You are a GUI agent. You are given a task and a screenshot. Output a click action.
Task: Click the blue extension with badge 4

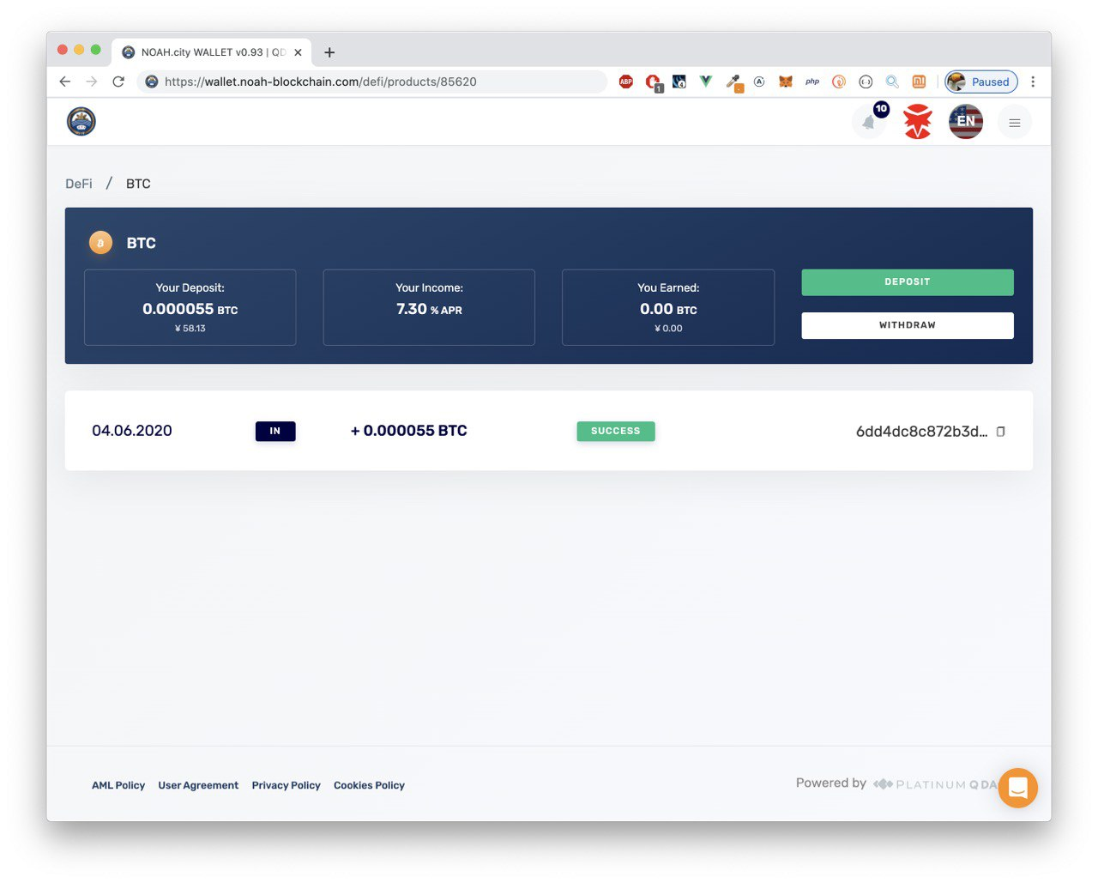[x=679, y=82]
